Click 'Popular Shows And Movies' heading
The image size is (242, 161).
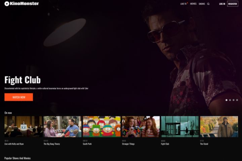17,158
